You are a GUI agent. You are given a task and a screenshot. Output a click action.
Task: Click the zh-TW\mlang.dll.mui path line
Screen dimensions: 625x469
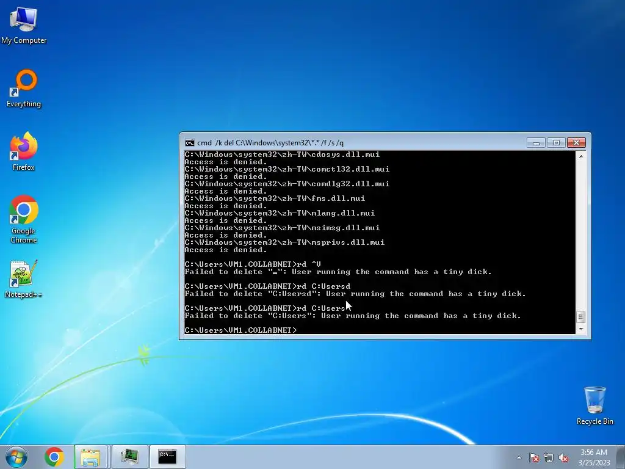coord(280,213)
